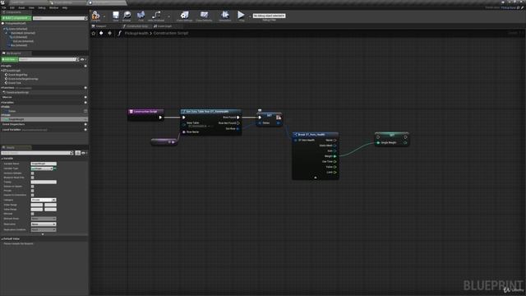Collapse the Default Value section
The image size is (526, 296).
(x=2, y=239)
